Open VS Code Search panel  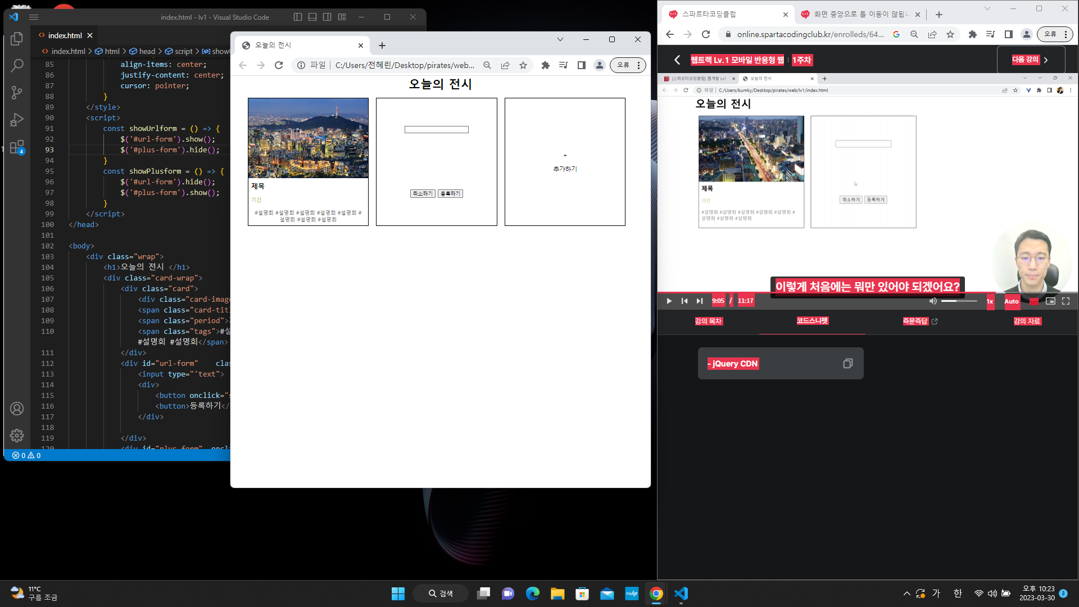pyautogui.click(x=17, y=65)
